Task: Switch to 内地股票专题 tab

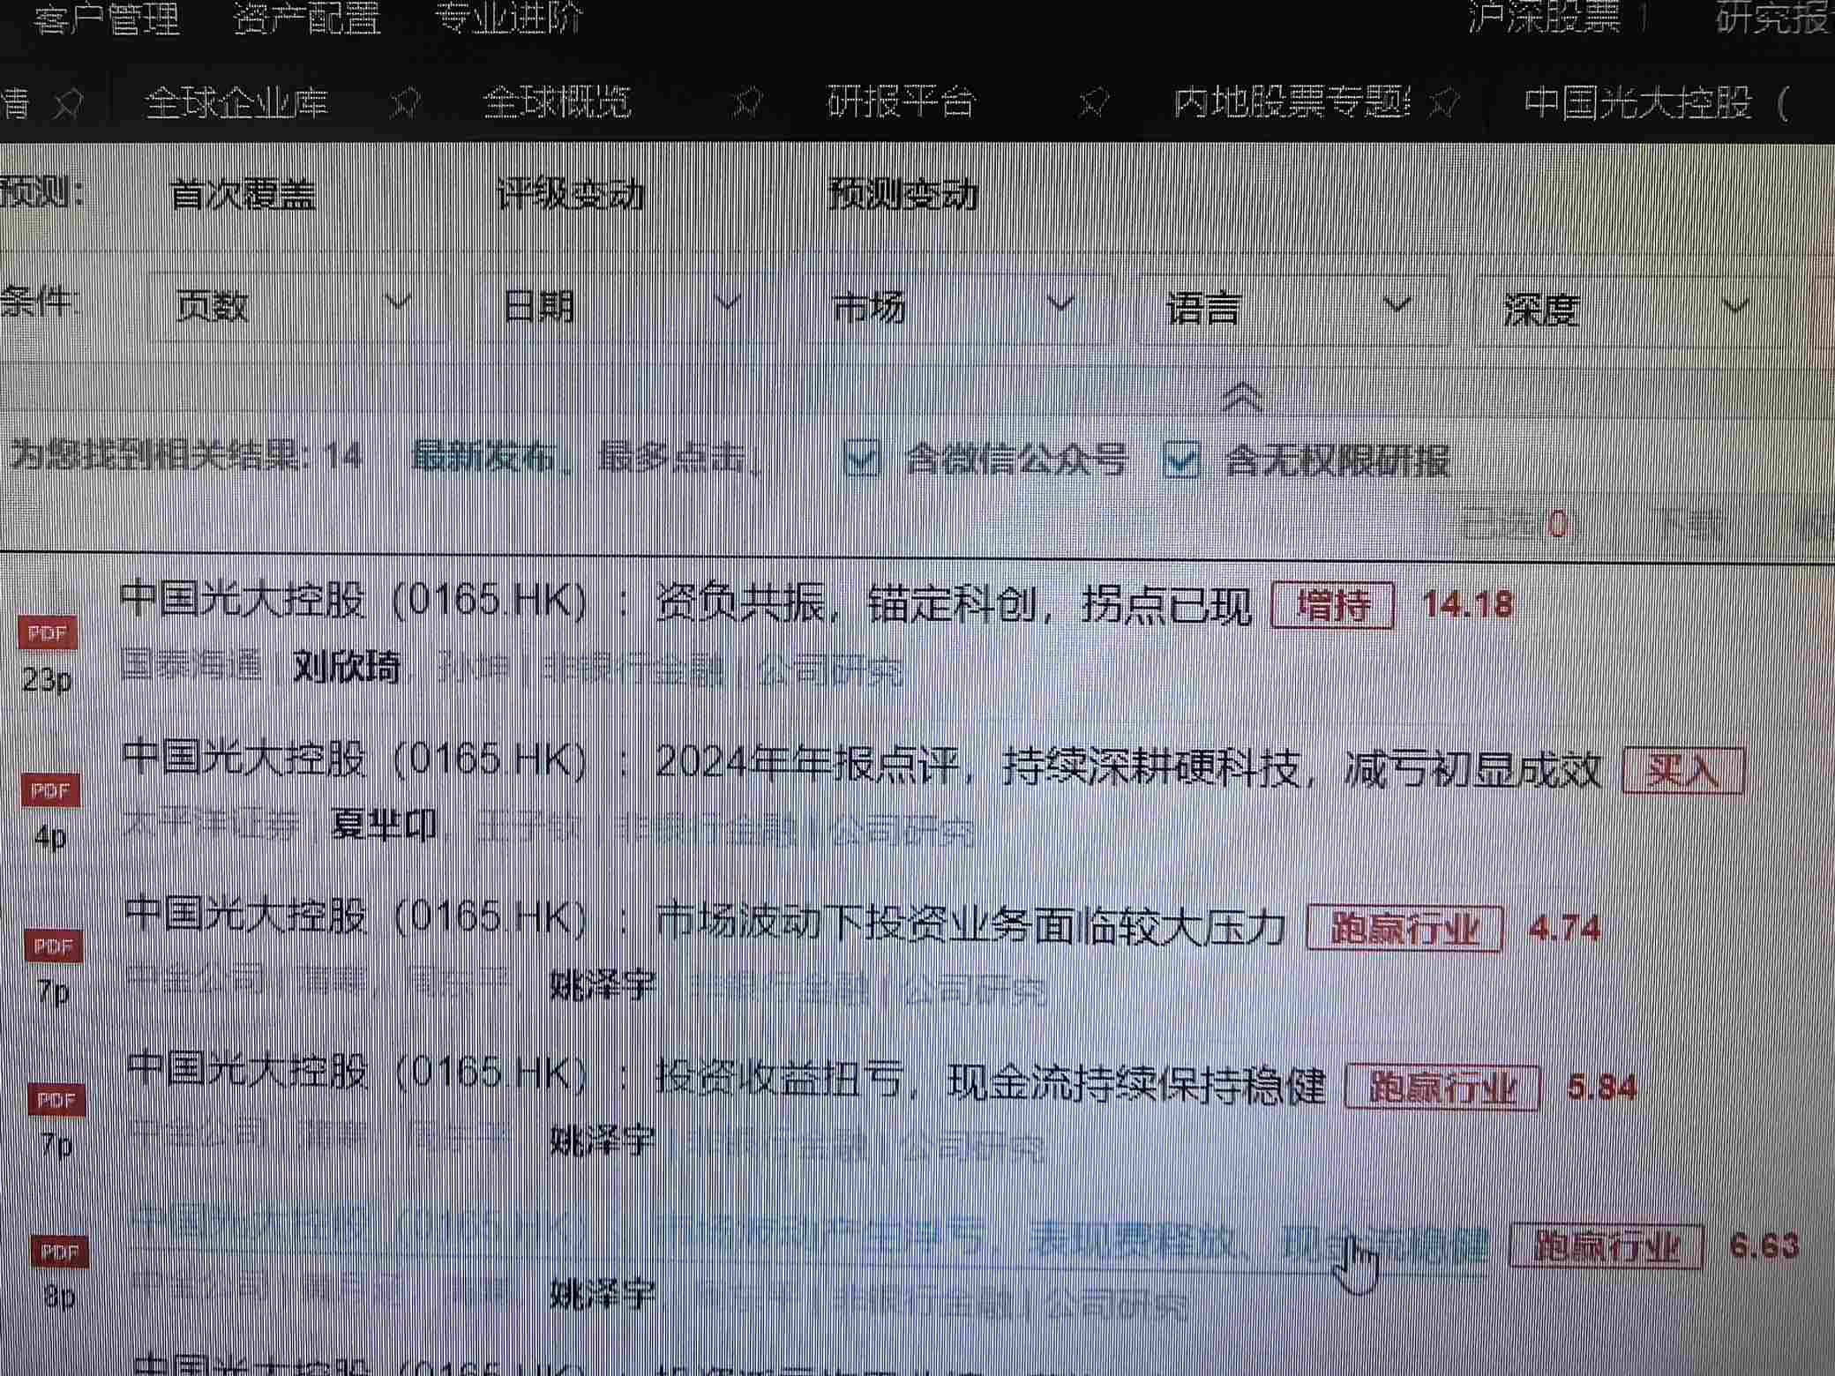Action: (1292, 103)
